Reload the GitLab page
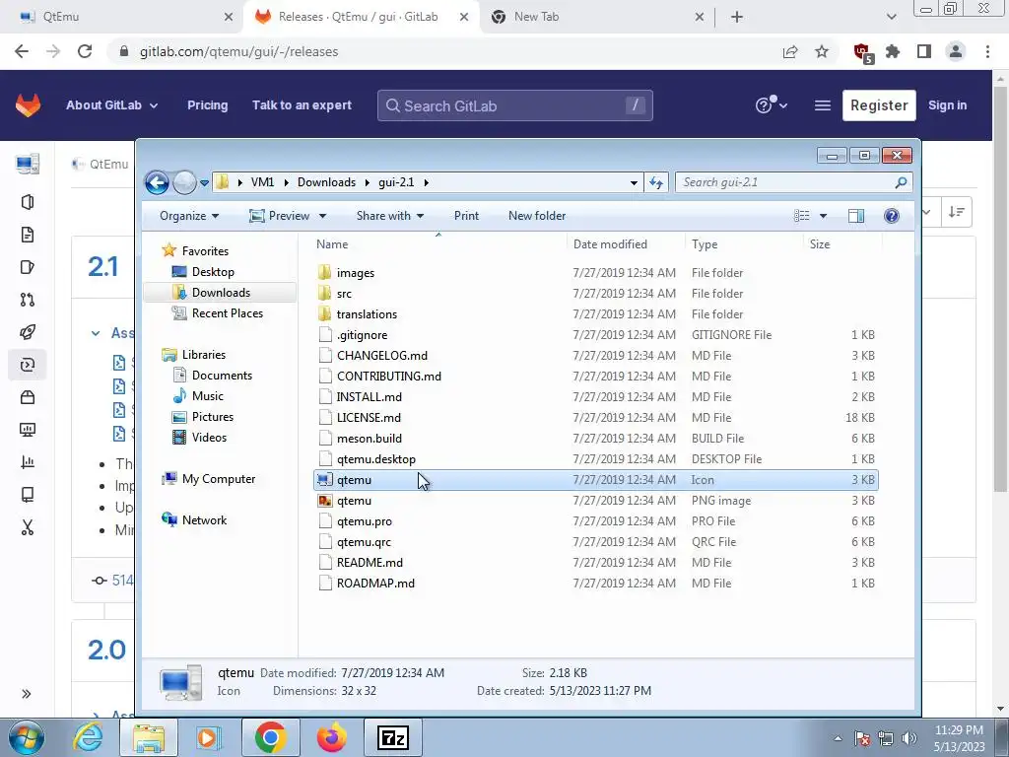The width and height of the screenshot is (1009, 757). coord(85,51)
